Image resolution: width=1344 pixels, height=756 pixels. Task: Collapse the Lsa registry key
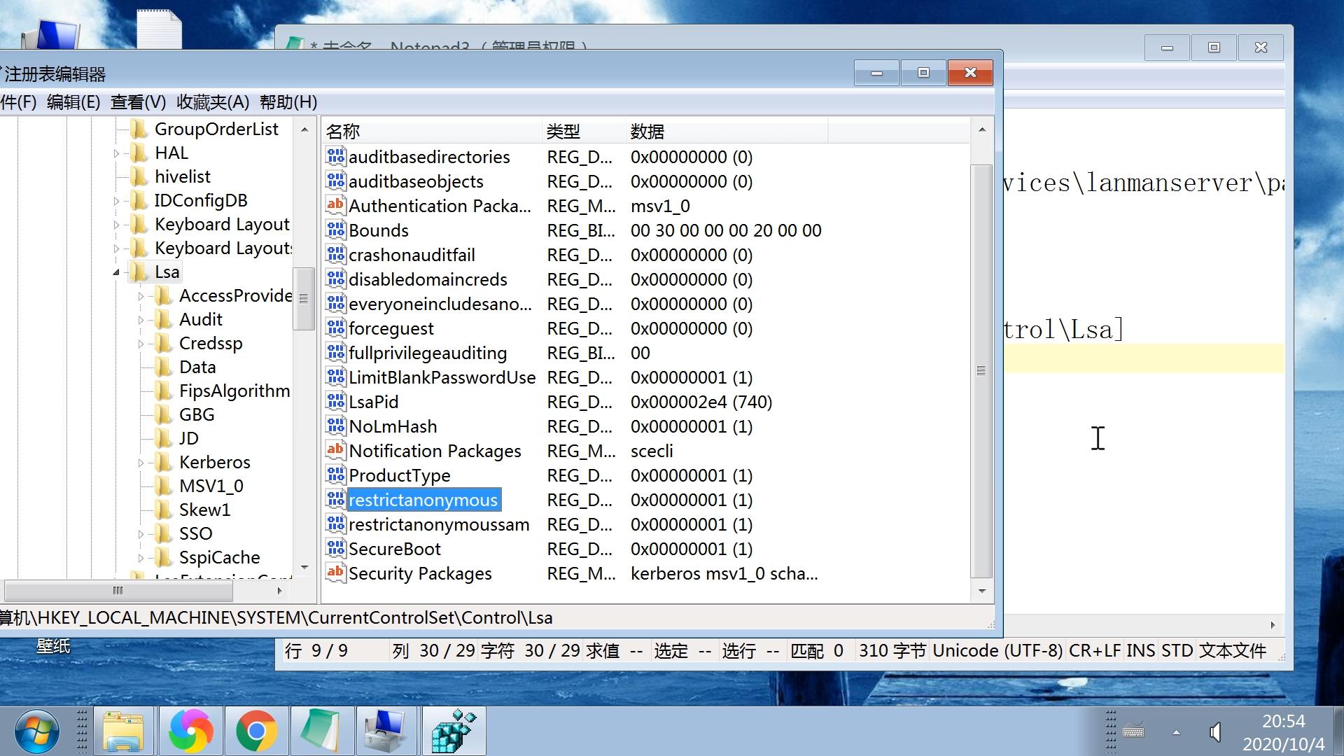pos(116,272)
